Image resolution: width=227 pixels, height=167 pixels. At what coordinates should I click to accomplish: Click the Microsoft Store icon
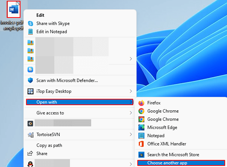pos(141,155)
